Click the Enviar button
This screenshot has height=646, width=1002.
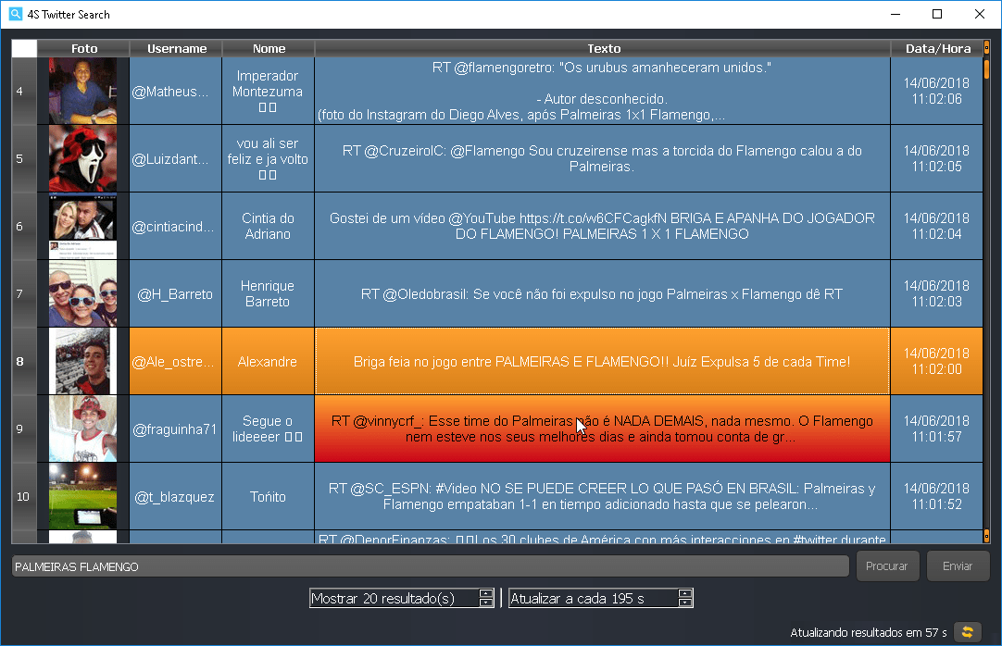click(958, 566)
